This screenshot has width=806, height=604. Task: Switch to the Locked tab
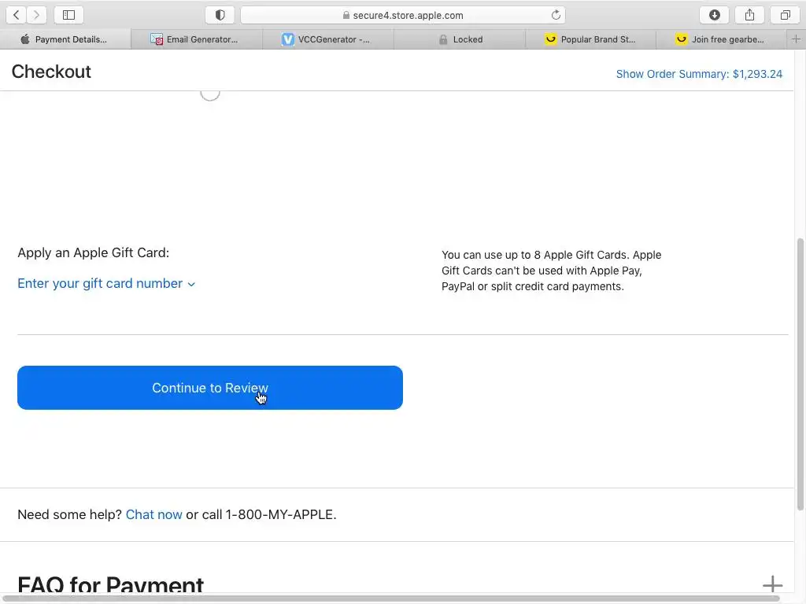pos(460,39)
